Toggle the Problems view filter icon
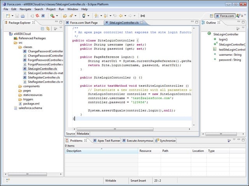The width and height of the screenshot is (249, 186). 229,140
